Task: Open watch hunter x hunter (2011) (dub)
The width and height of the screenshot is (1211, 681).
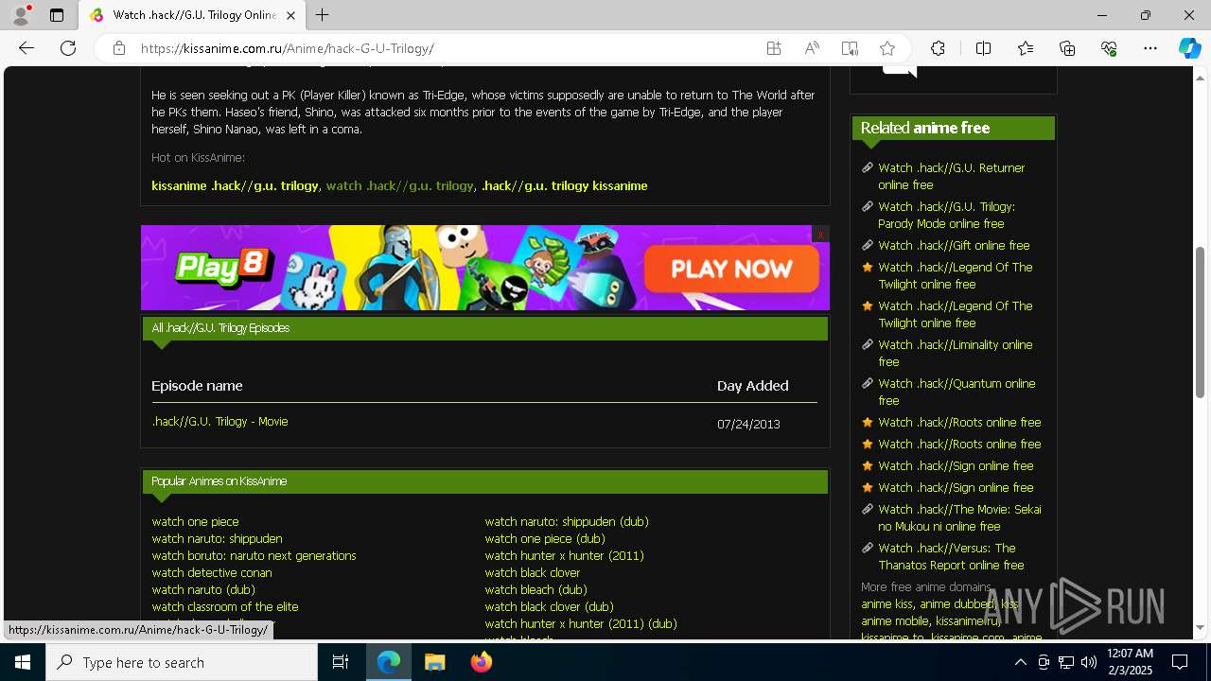Action: coord(581,623)
